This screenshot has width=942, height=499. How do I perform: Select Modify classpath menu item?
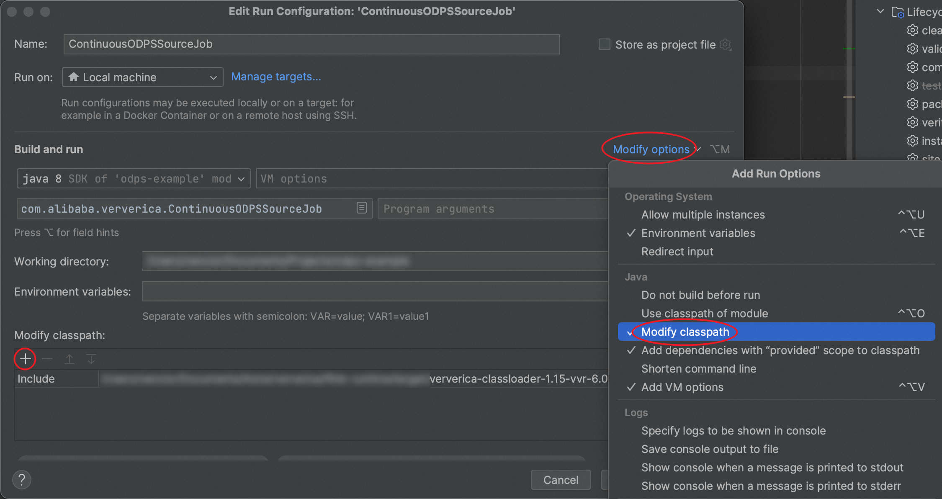tap(685, 332)
